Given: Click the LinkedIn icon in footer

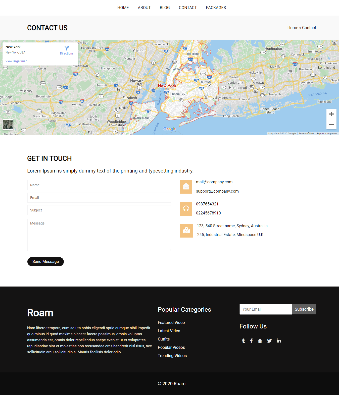Looking at the screenshot, I should [x=279, y=341].
